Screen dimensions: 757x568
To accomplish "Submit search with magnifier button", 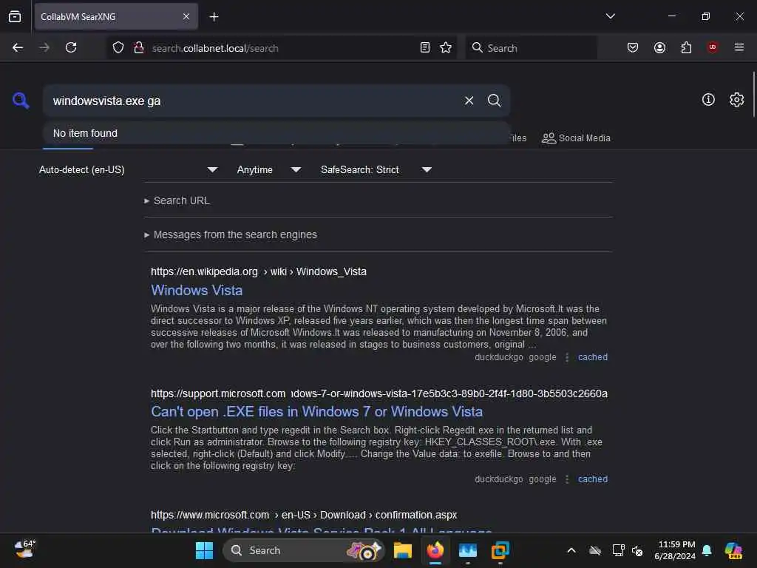I will pos(494,101).
